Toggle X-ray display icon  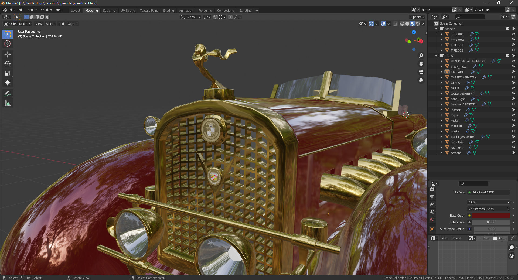tap(395, 24)
